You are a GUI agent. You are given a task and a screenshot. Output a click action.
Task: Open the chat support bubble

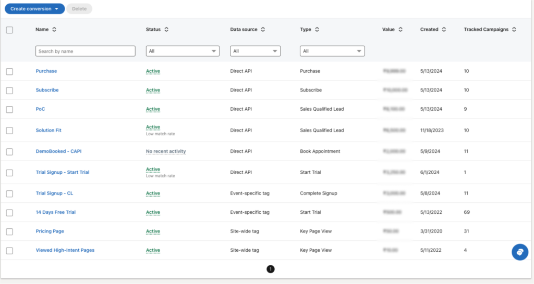coord(520,252)
